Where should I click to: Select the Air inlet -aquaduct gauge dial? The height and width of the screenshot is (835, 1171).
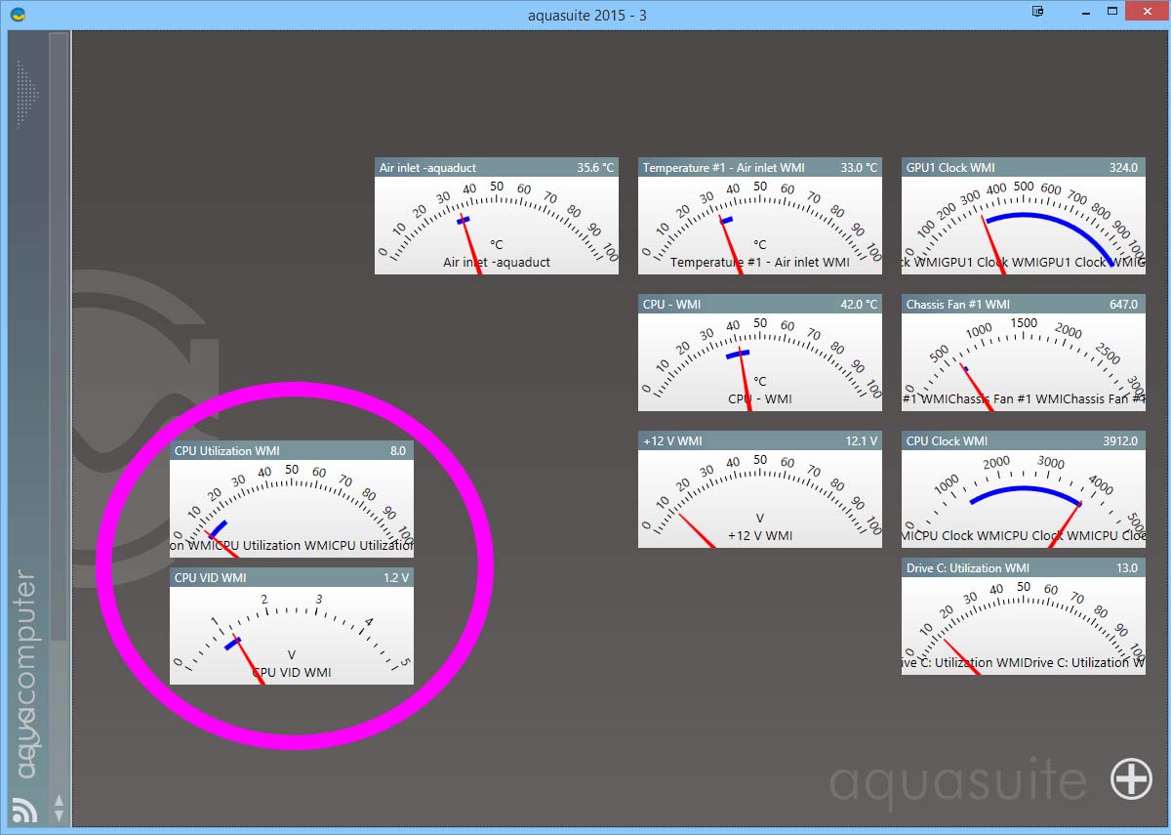point(497,226)
